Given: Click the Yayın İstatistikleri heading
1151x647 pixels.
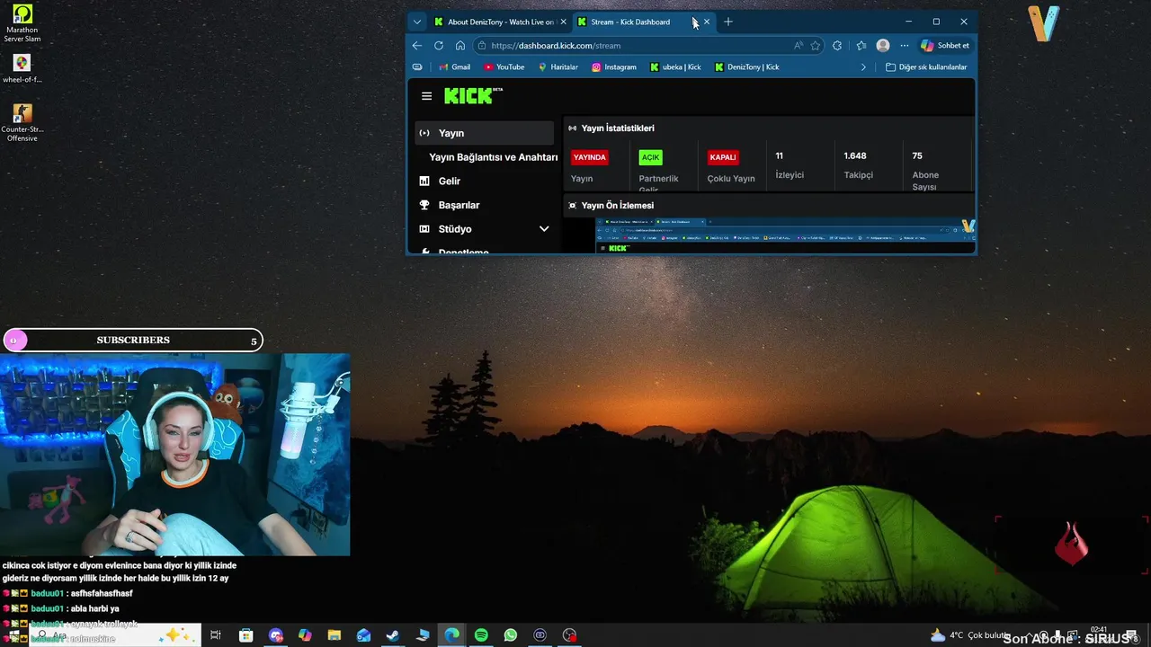Looking at the screenshot, I should point(618,129).
